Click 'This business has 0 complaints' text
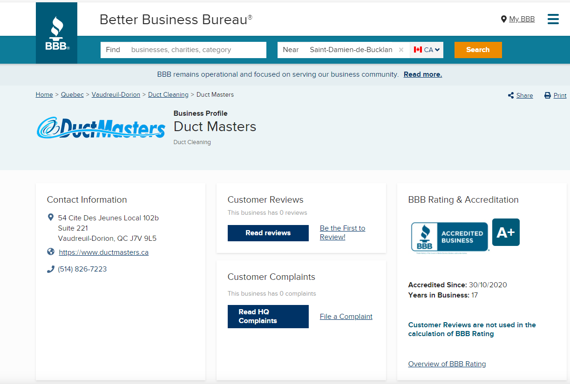 [272, 294]
